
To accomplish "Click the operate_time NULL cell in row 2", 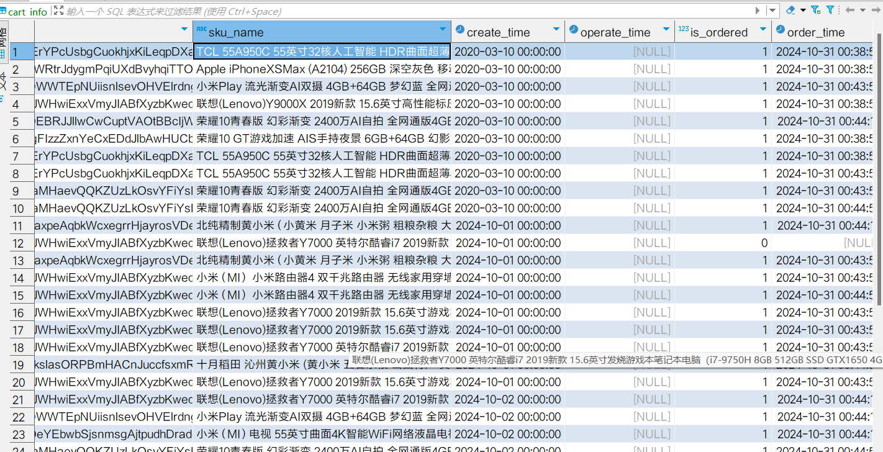I will coord(620,69).
